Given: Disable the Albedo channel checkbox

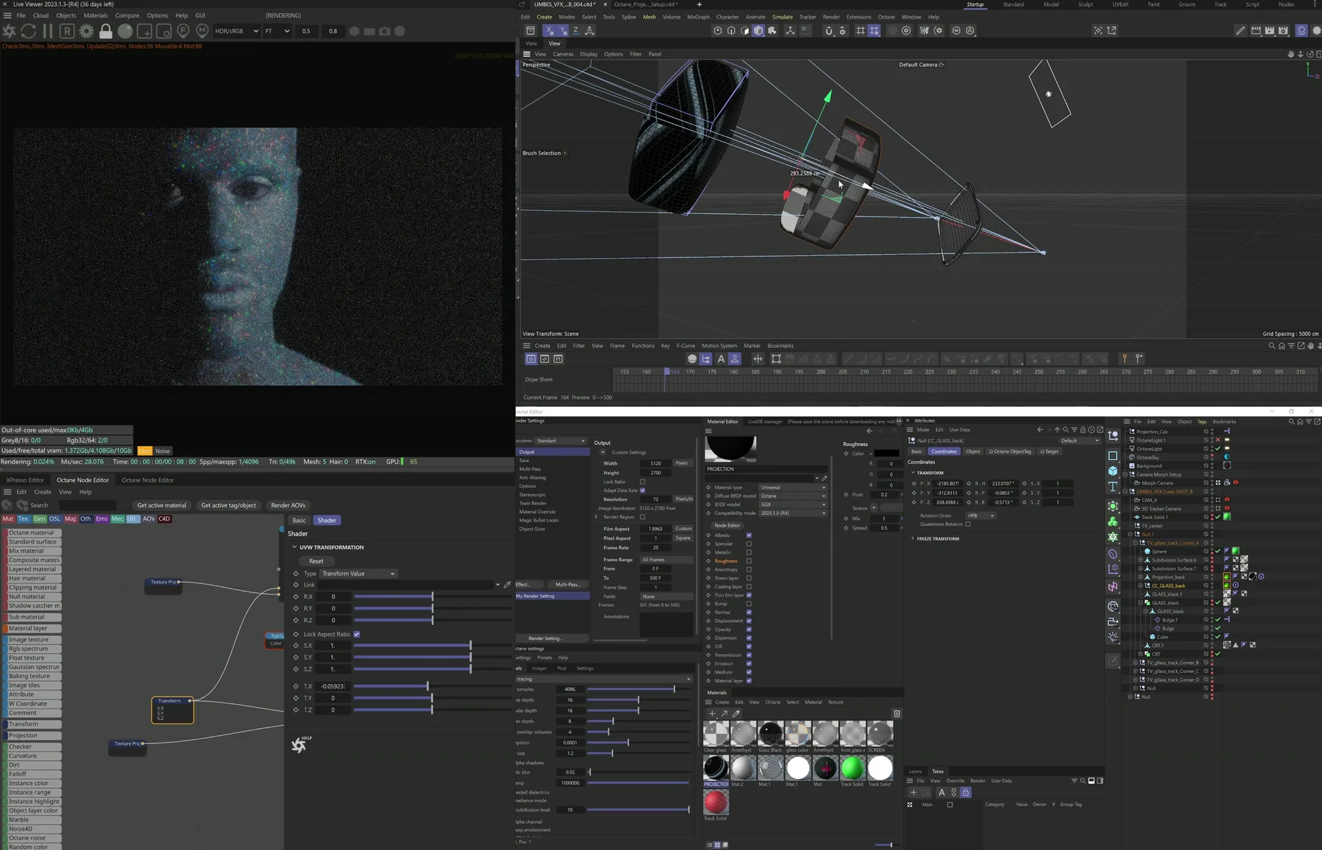Looking at the screenshot, I should 749,535.
